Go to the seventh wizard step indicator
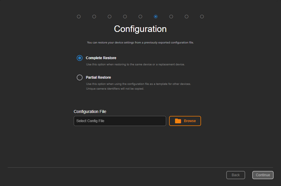Viewport: 281px width, 186px height. click(171, 17)
